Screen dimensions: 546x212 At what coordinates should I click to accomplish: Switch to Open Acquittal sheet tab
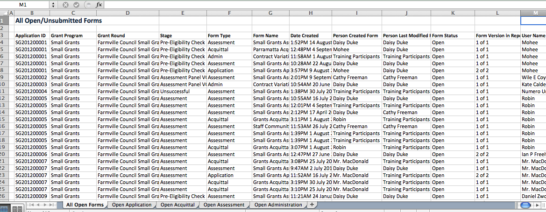click(178, 205)
